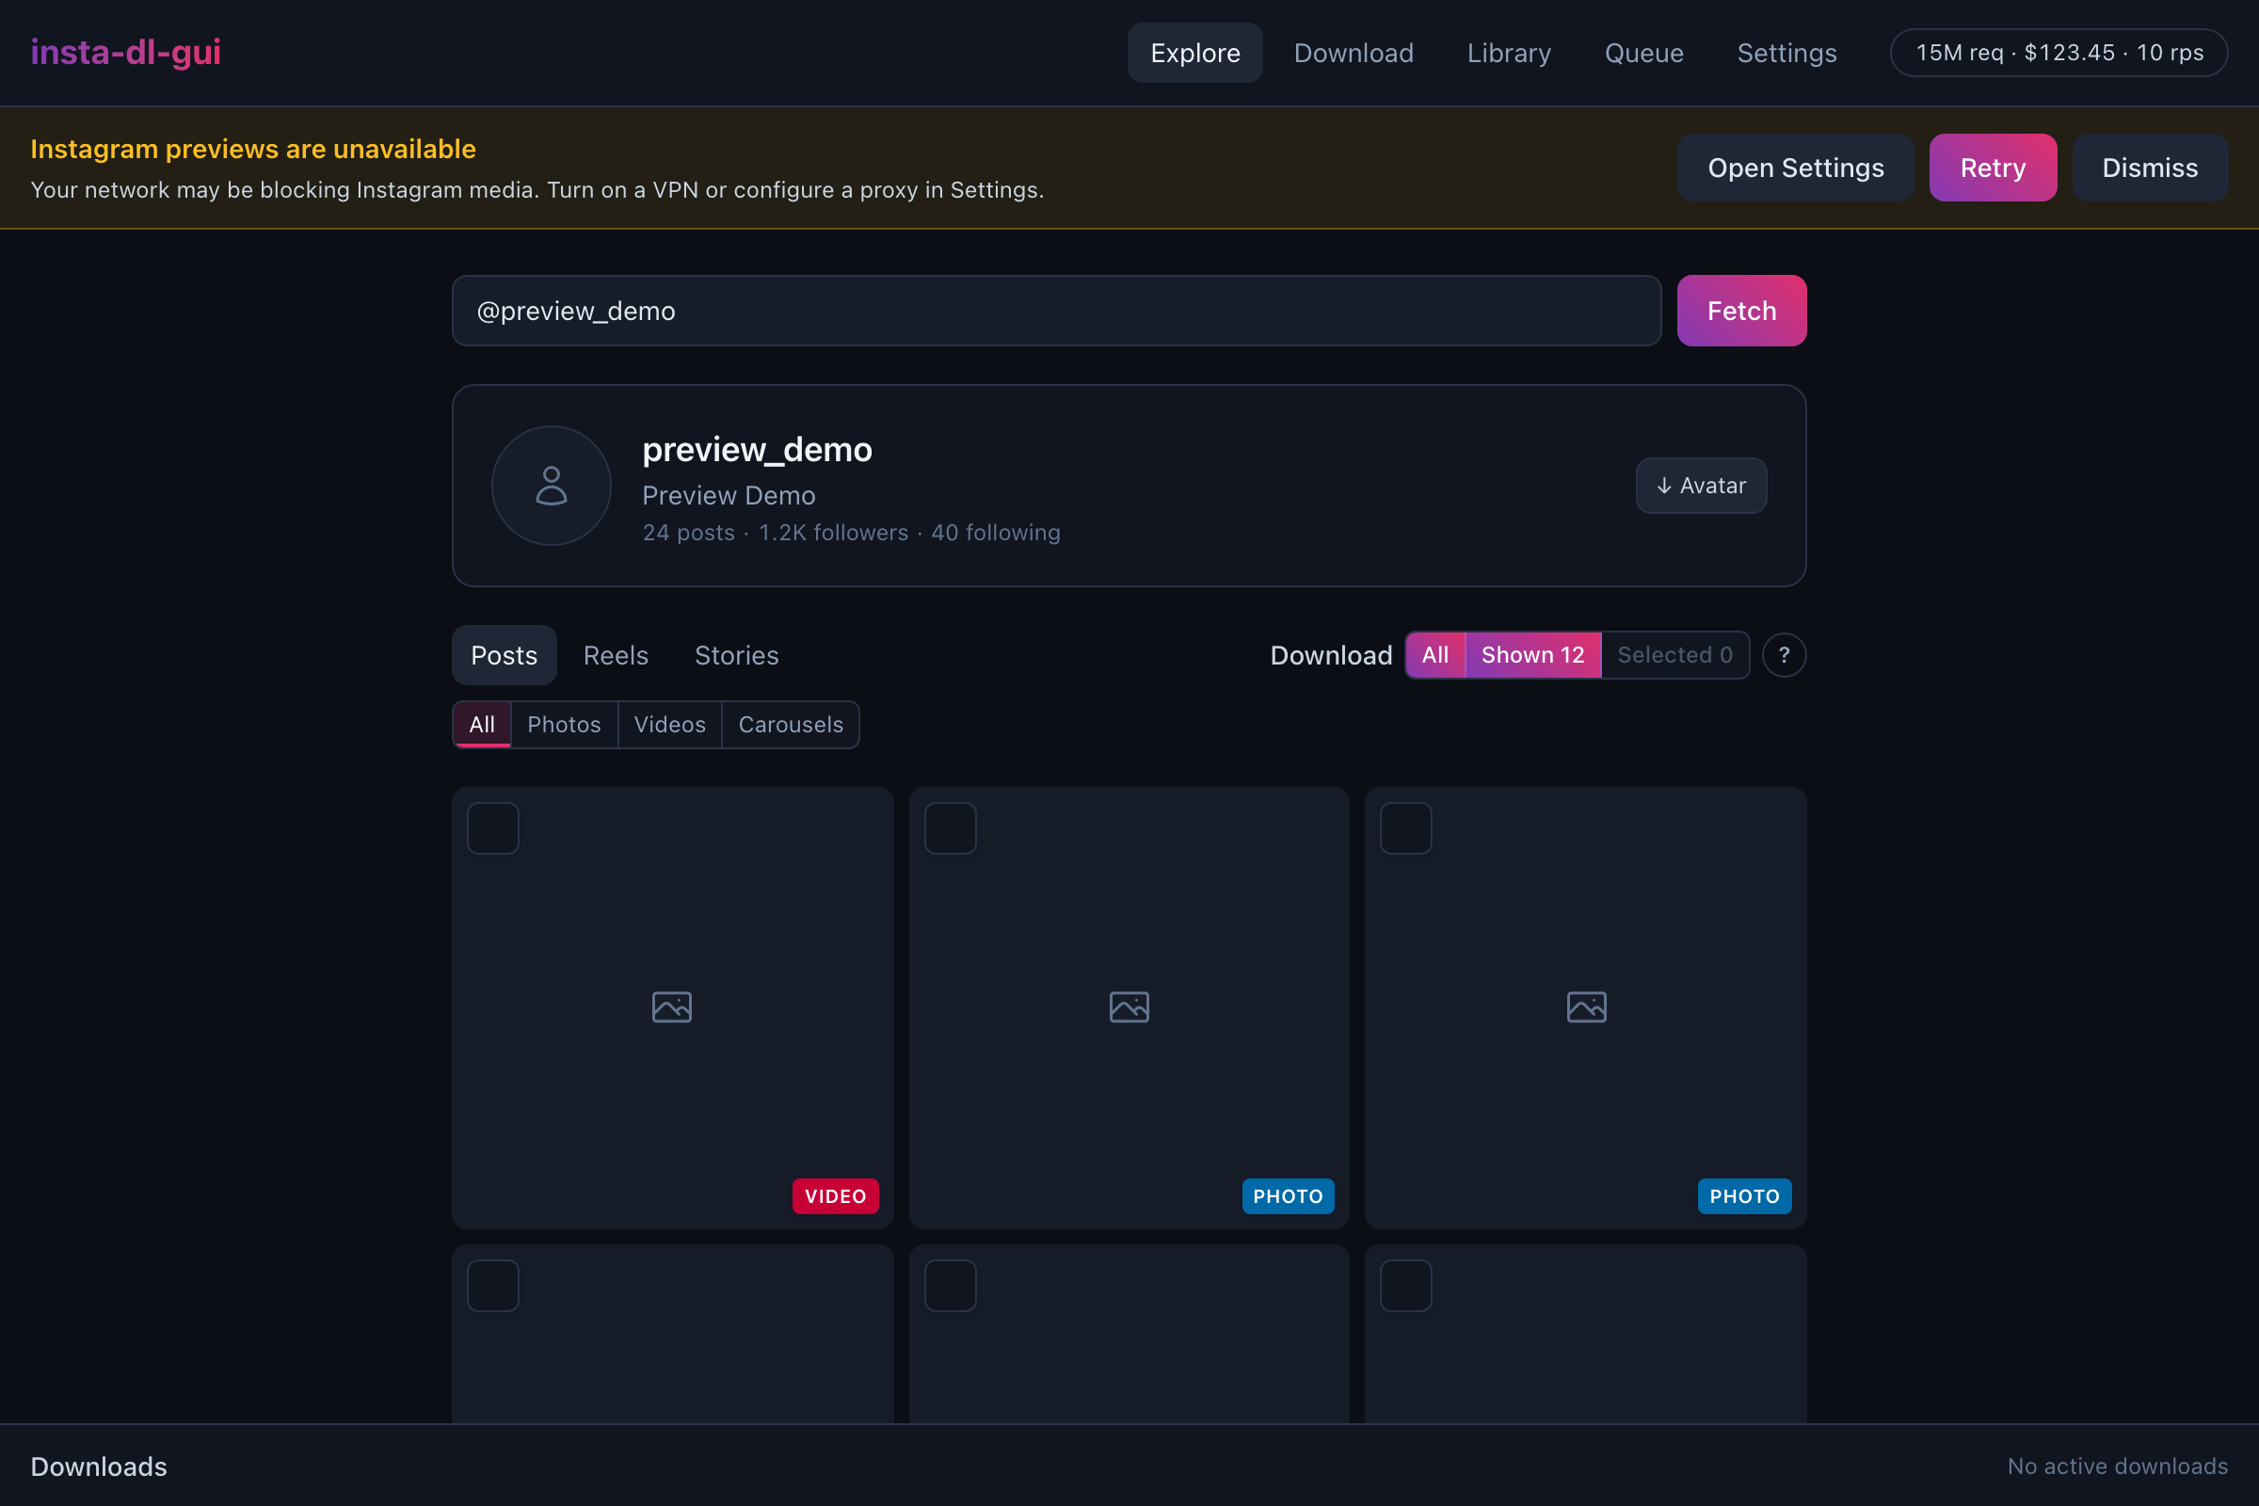
Task: Tick the checkbox on second-row middle card
Action: coord(950,1285)
